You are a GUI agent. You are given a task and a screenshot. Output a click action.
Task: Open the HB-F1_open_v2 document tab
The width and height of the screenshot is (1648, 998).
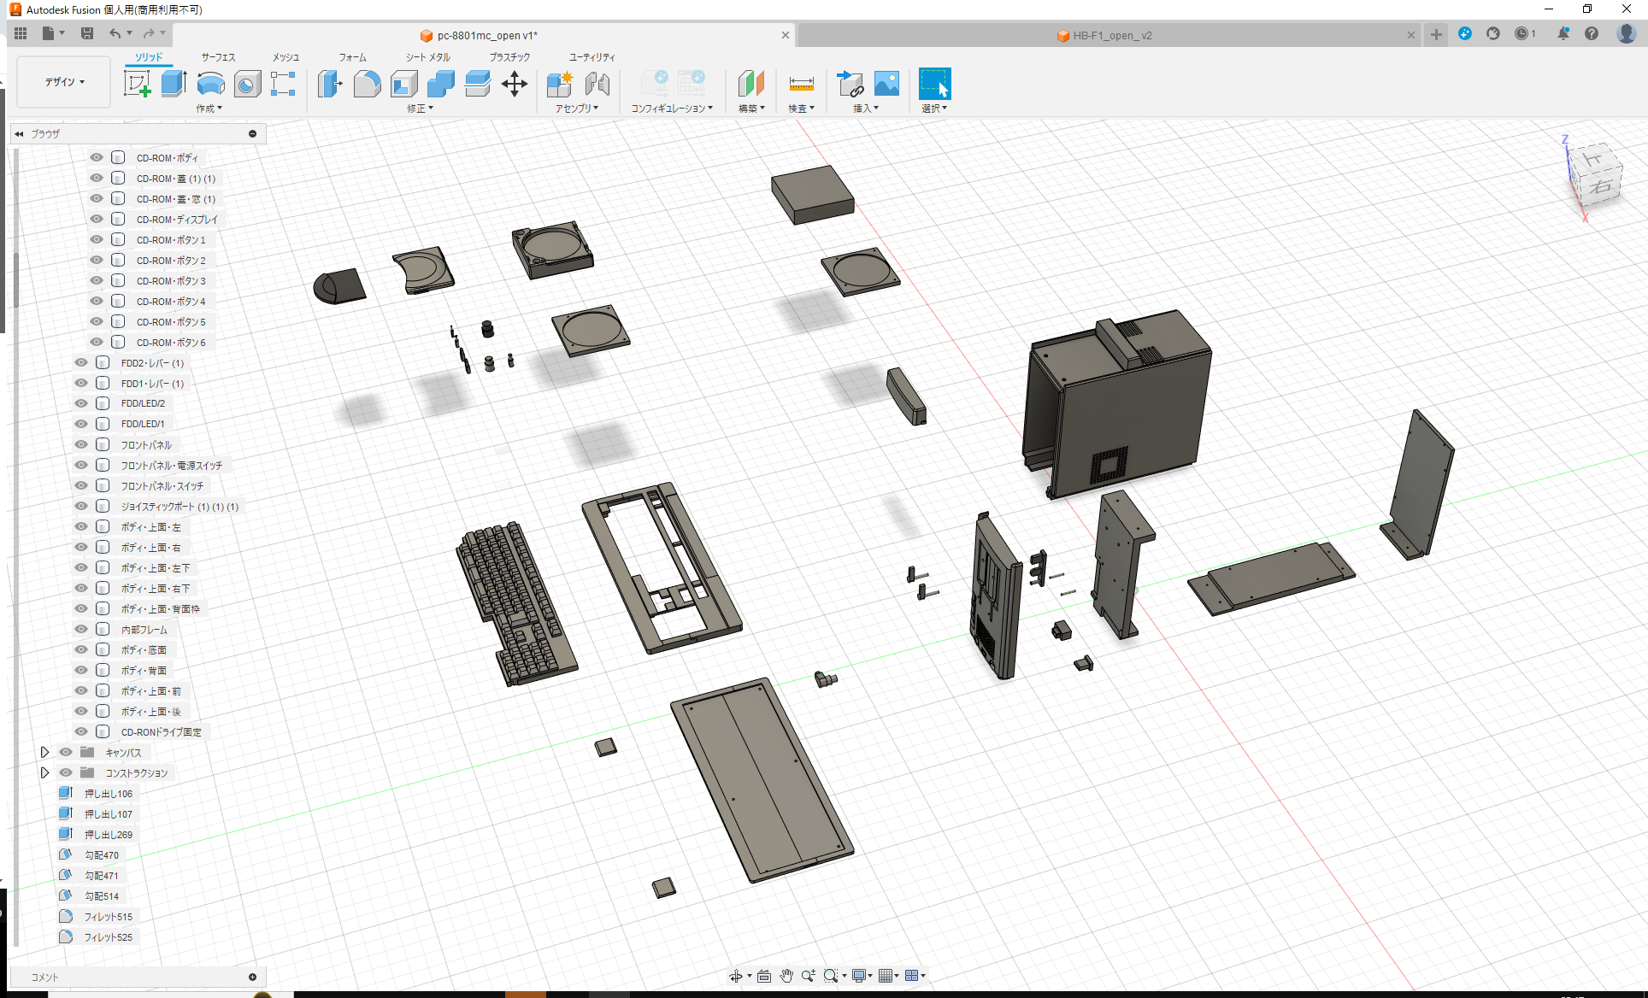1105,35
